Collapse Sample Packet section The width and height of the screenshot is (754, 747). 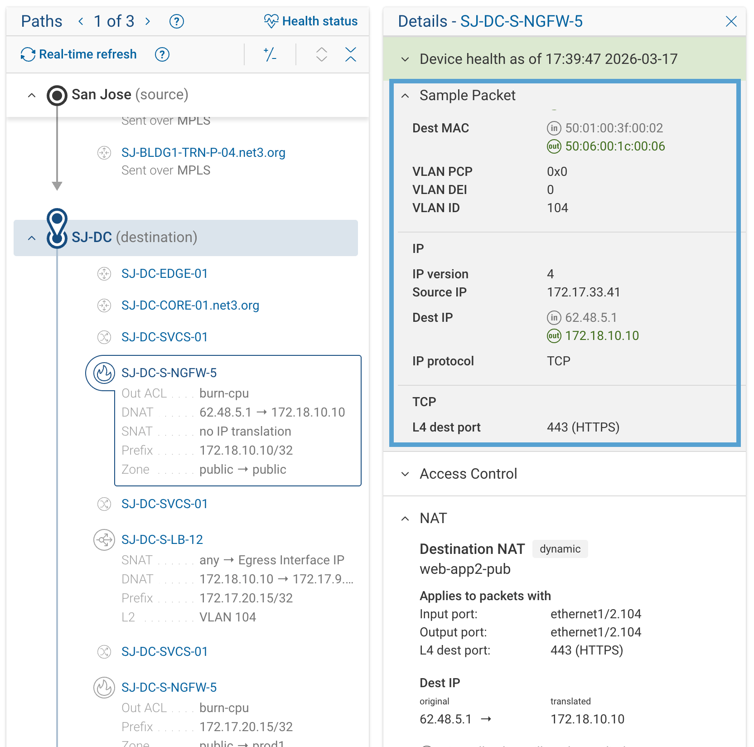[406, 96]
